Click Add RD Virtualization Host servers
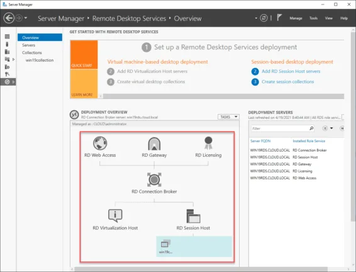This screenshot has width=356, height=272. (152, 71)
